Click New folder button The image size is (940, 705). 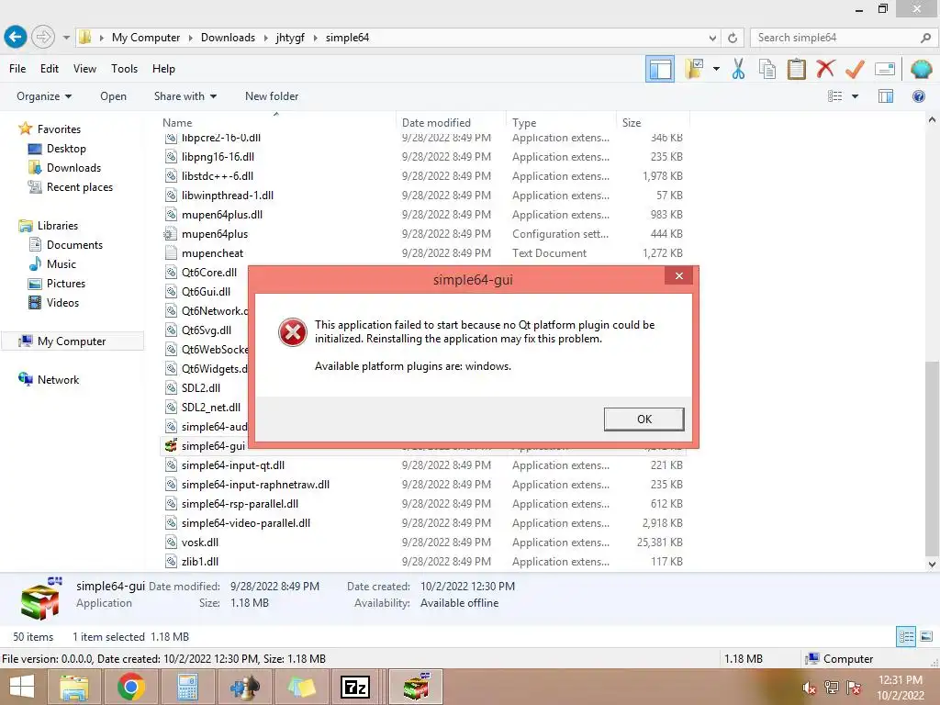coord(272,96)
